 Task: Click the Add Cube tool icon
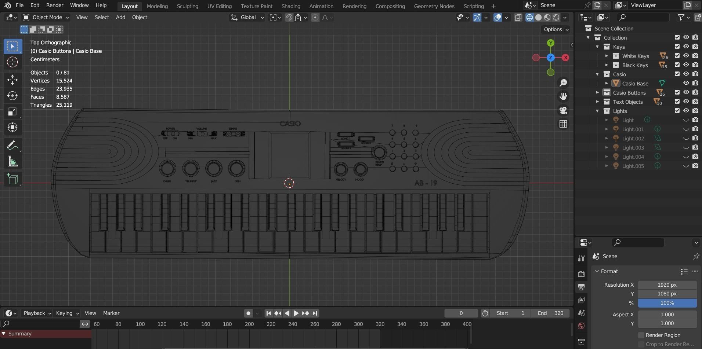[12, 179]
